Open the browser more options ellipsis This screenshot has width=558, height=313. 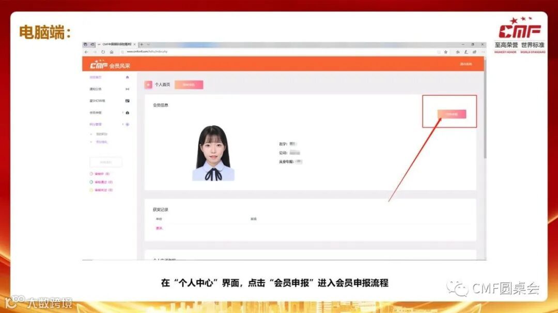point(483,52)
